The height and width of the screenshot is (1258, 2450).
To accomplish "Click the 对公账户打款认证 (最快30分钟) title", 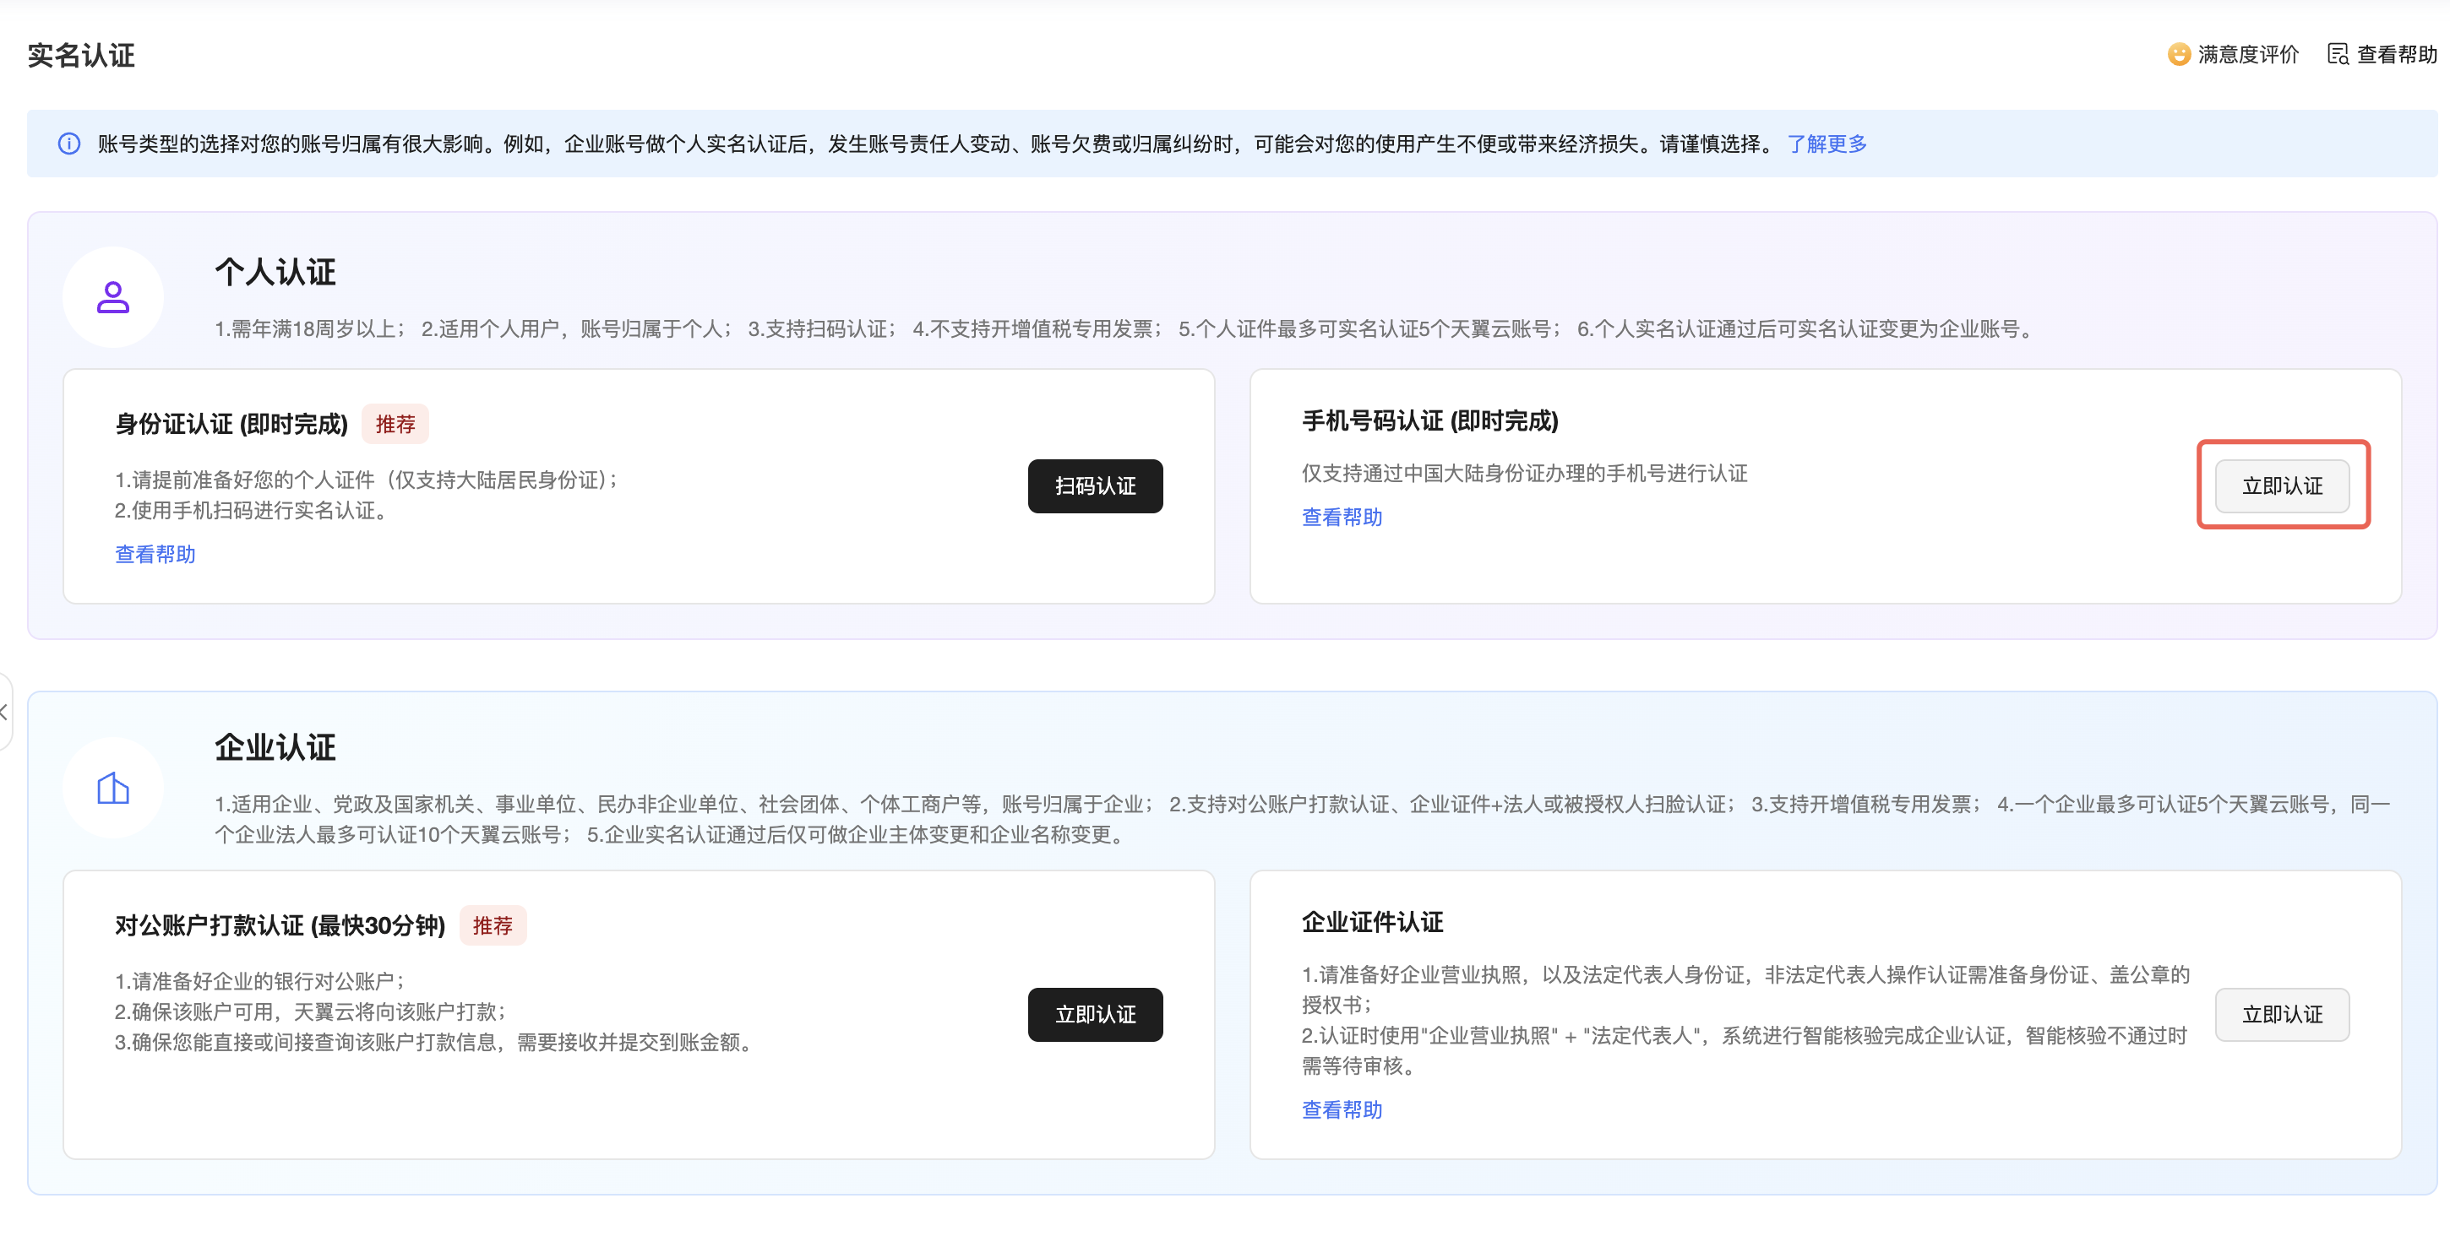I will tap(280, 925).
